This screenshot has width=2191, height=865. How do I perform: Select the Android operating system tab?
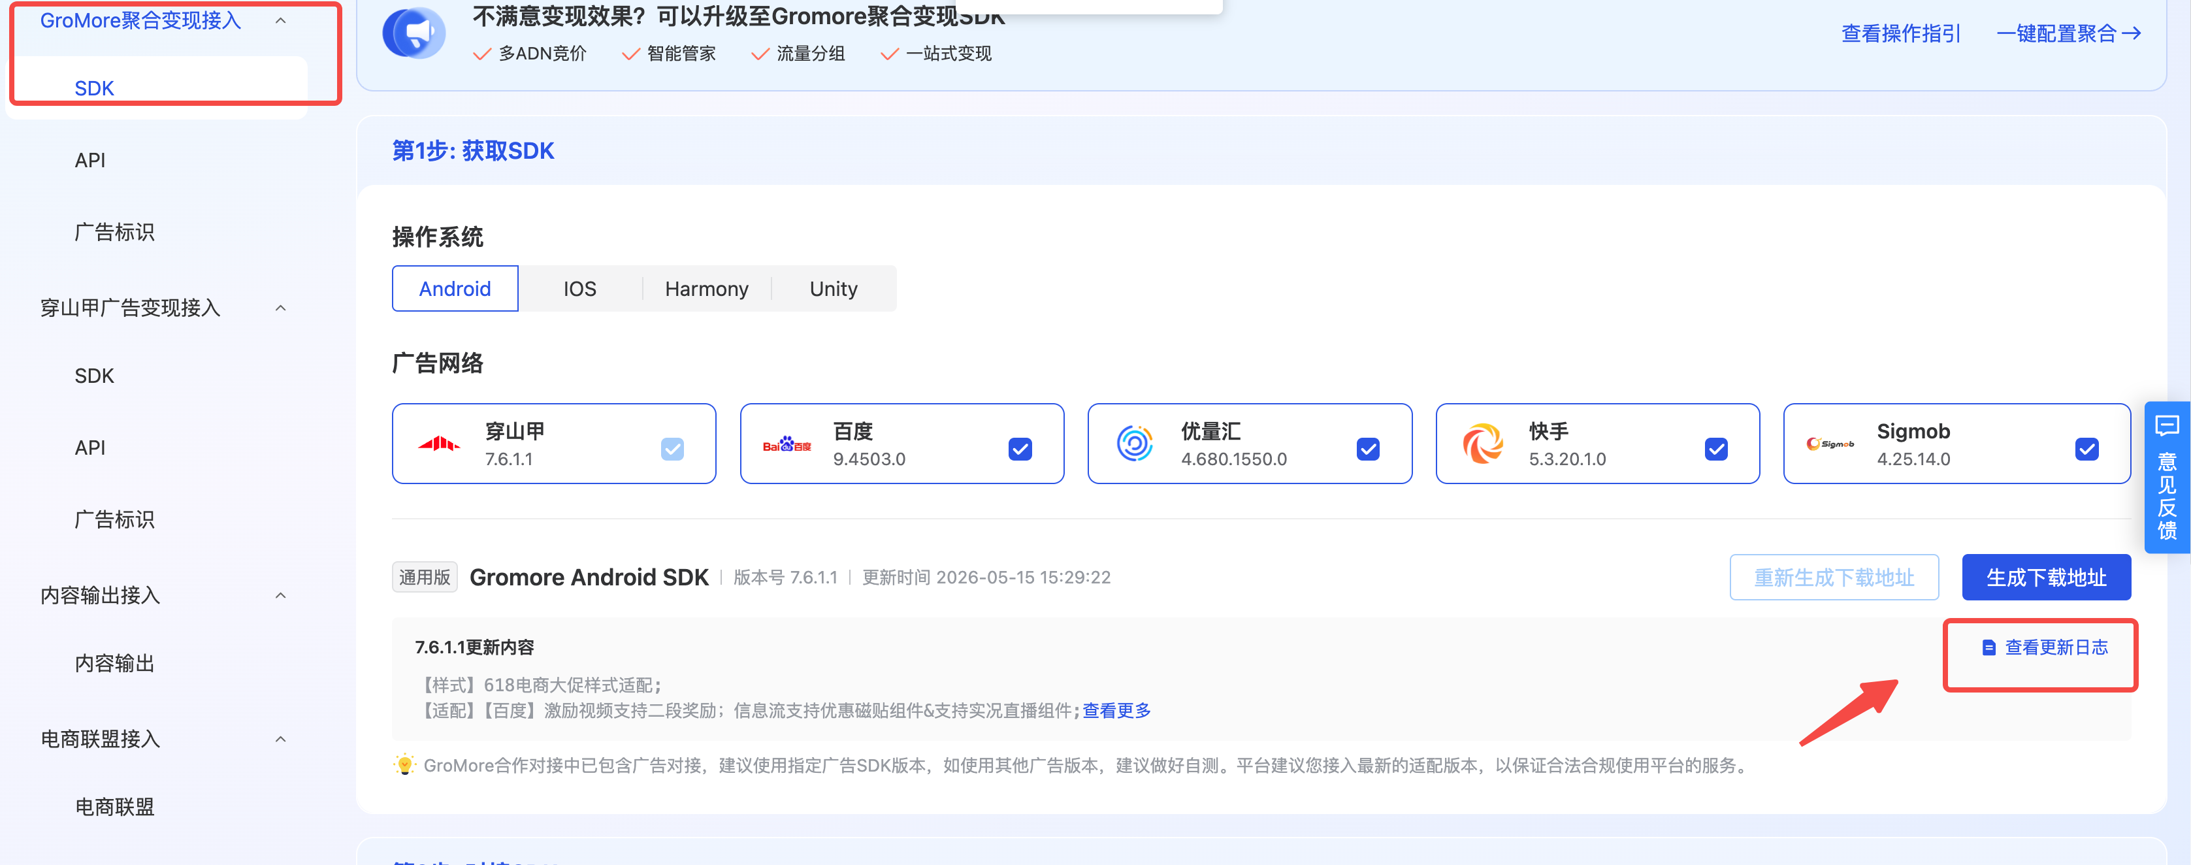pyautogui.click(x=455, y=288)
